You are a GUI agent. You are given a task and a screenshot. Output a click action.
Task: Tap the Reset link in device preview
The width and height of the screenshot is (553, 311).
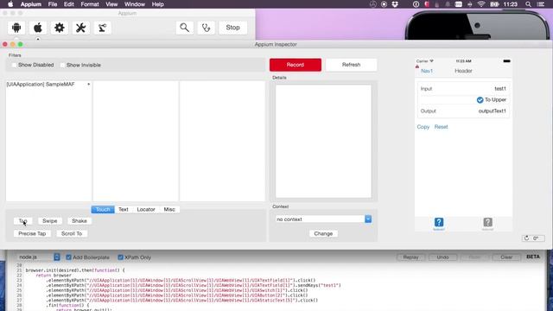pyautogui.click(x=442, y=127)
